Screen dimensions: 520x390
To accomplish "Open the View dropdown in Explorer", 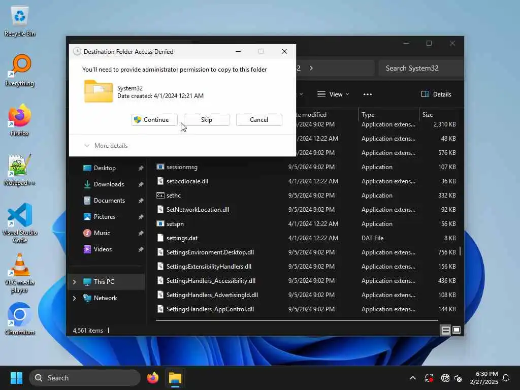I will (x=333, y=94).
